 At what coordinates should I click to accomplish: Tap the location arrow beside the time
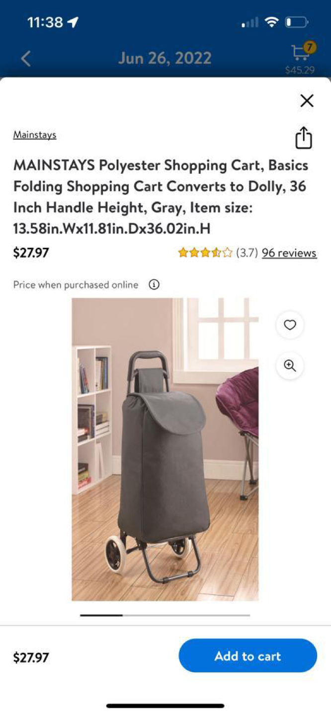tap(73, 22)
